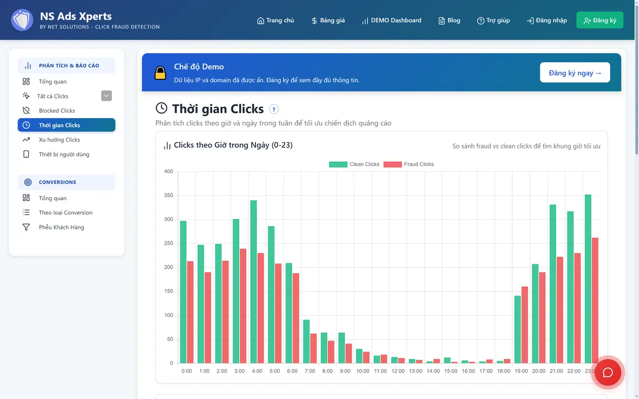Screen dimensions: 639x399
Task: Click the home icon in Trang chủ
Action: coord(260,21)
